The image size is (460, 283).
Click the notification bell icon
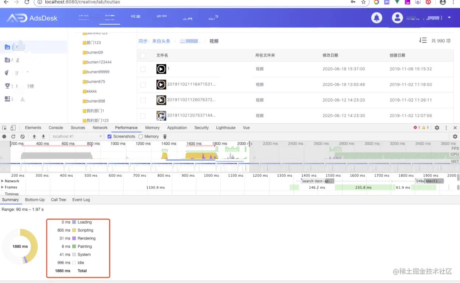click(377, 18)
